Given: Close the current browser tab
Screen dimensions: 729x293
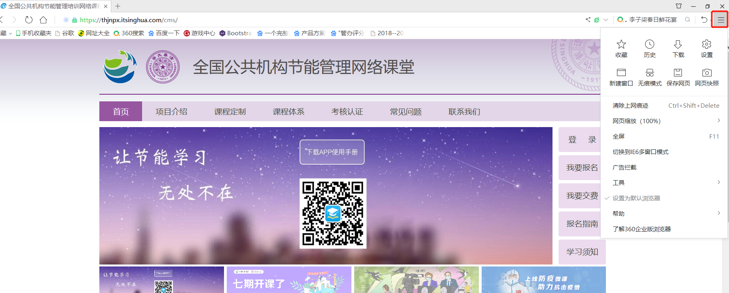Looking at the screenshot, I should (106, 6).
